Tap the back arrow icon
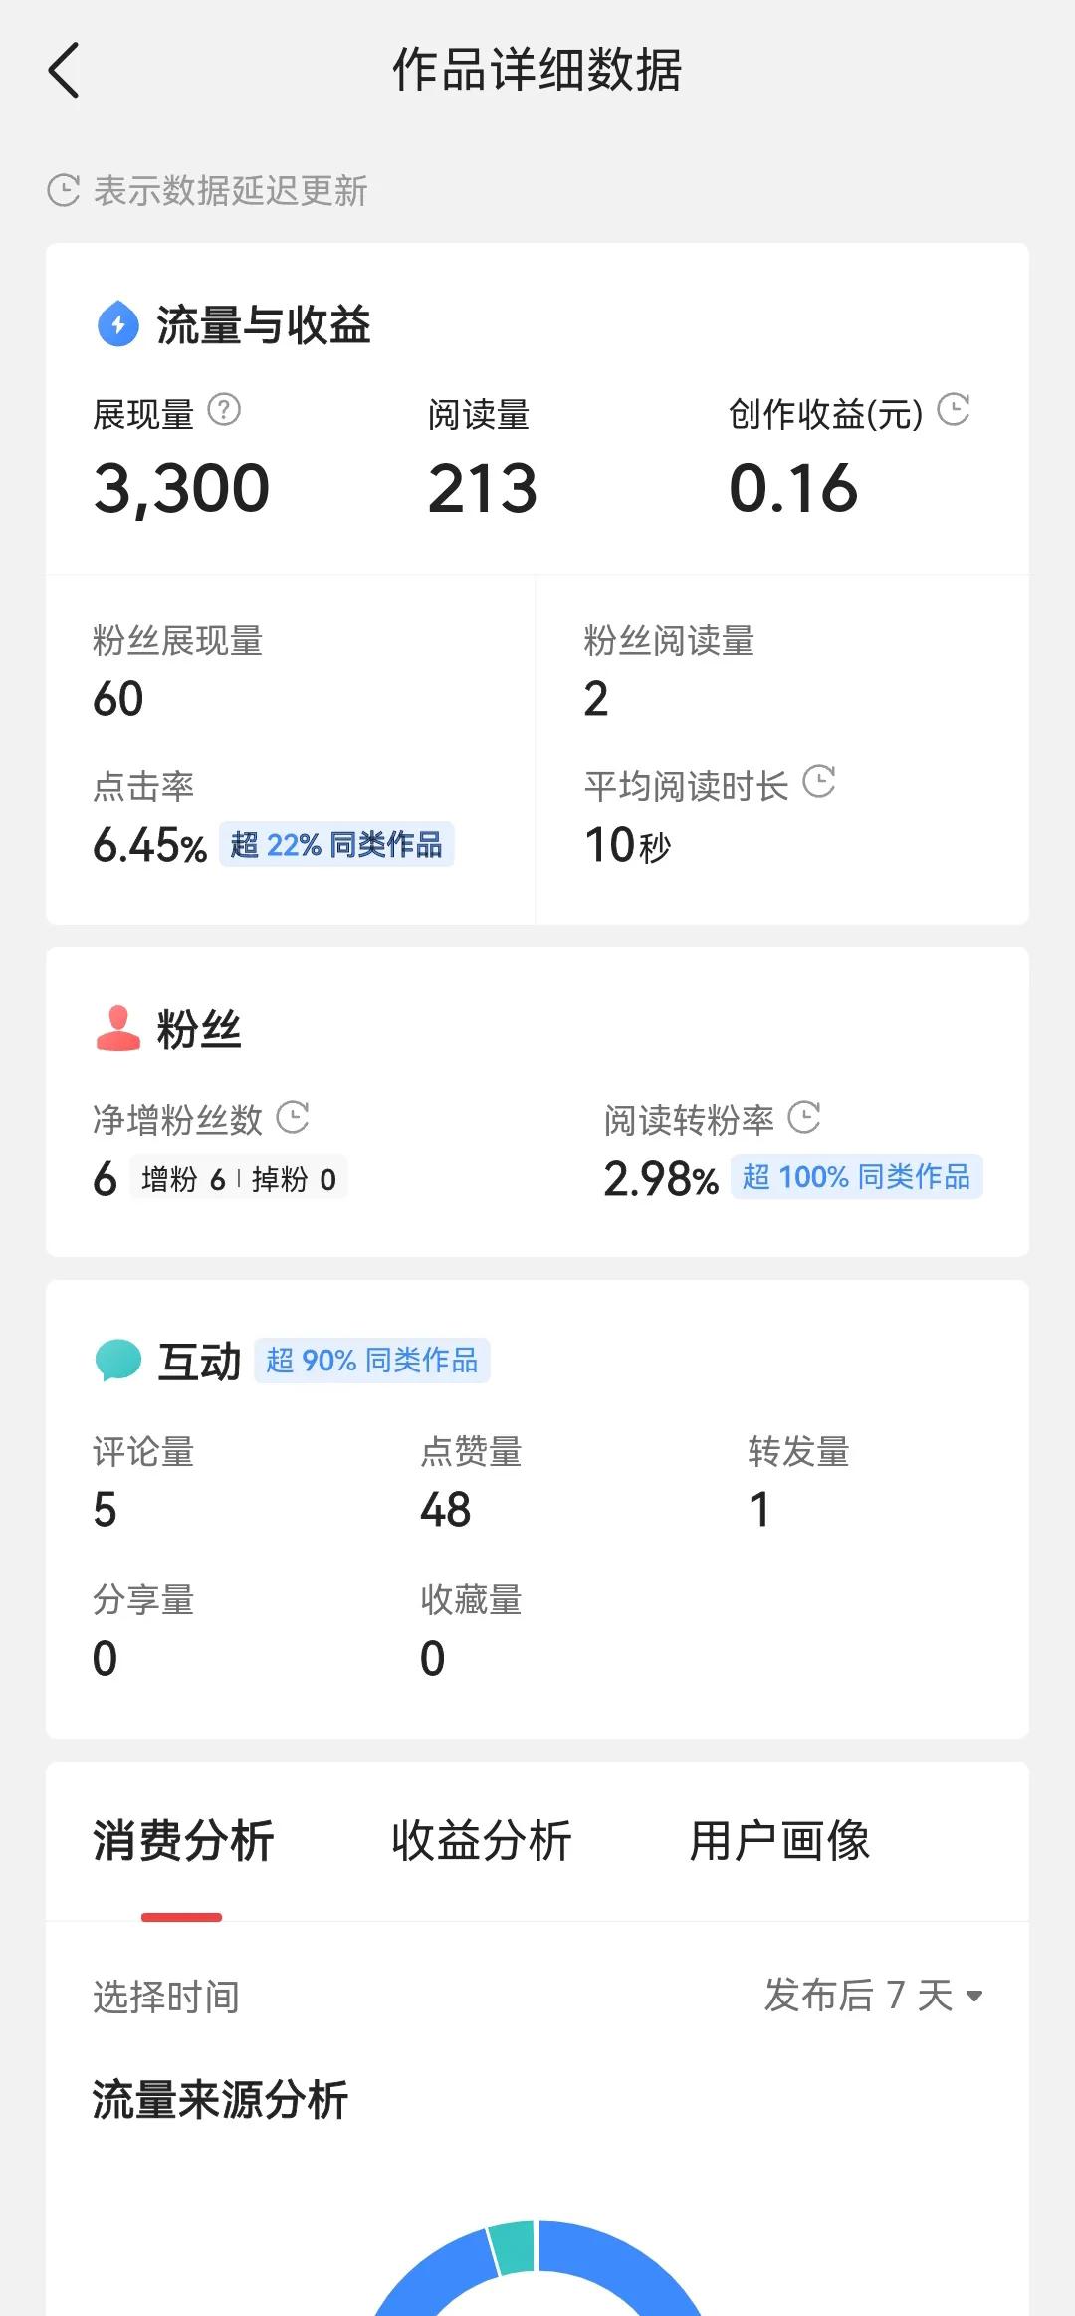 (63, 71)
